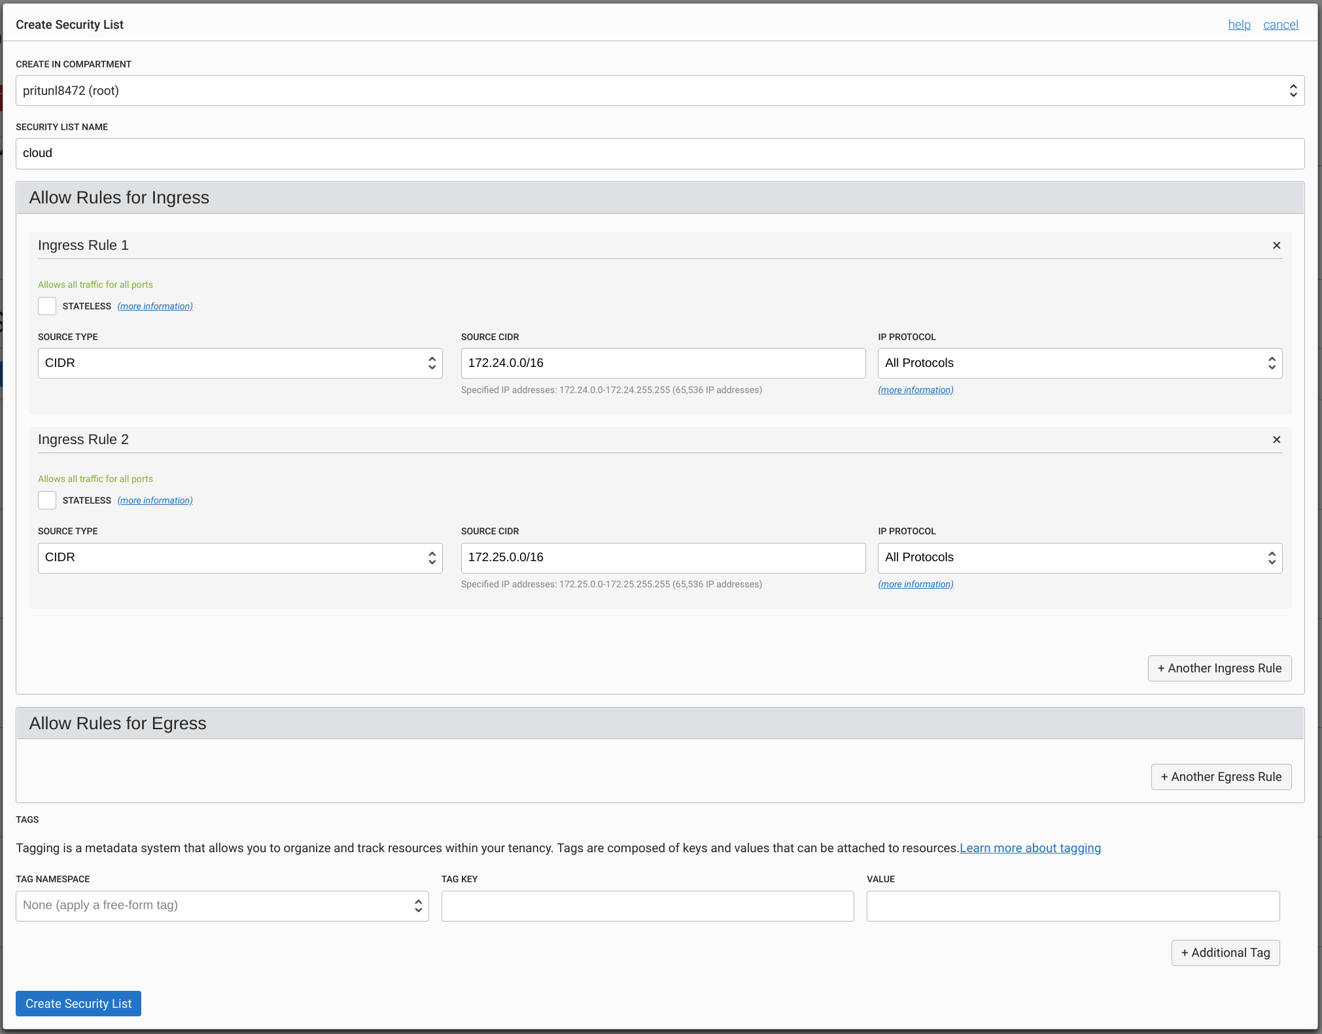The width and height of the screenshot is (1322, 1034).
Task: Enable Stateless checkbox for Ingress Rule 1
Action: (x=47, y=306)
